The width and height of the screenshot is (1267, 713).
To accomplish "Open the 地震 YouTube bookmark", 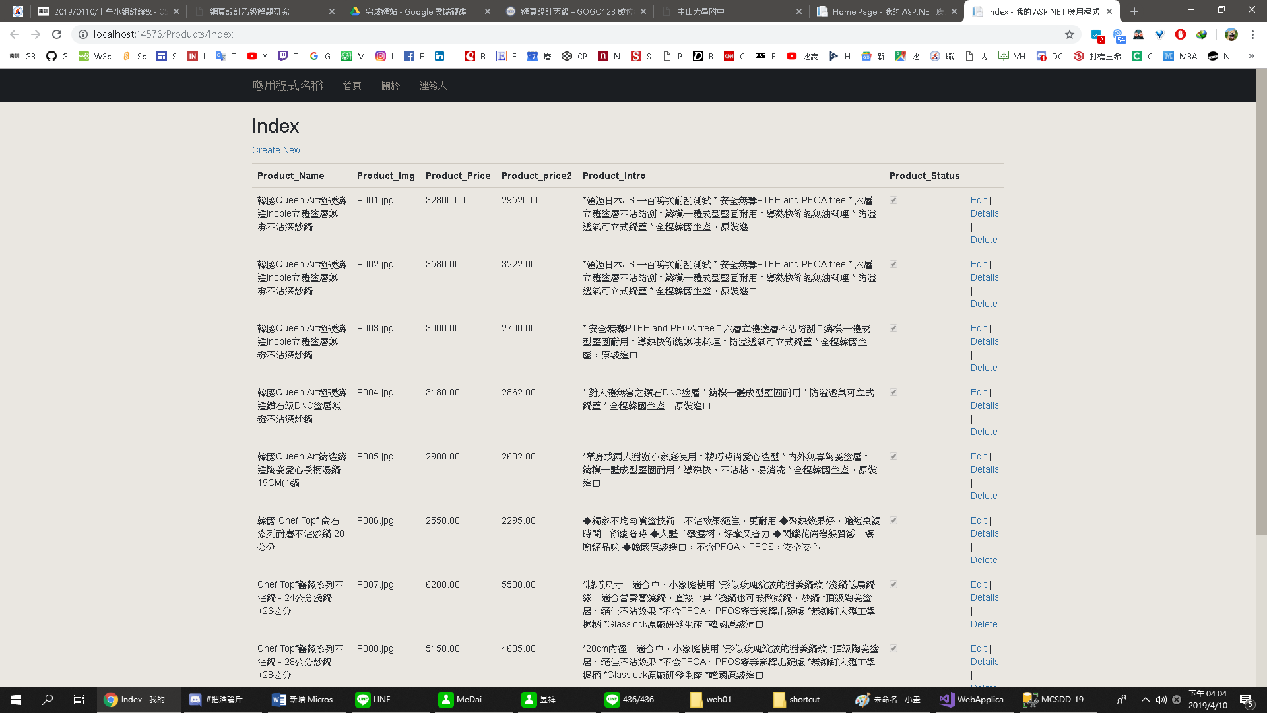I will point(802,56).
